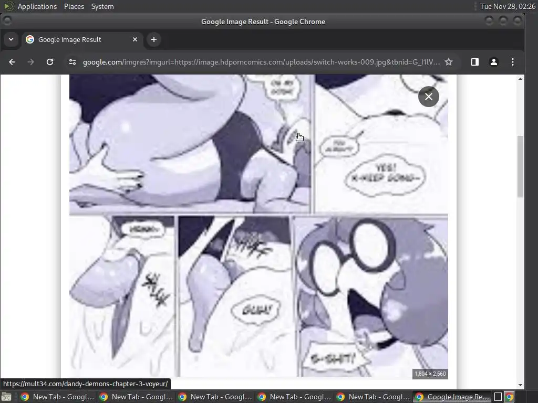Click the show desktop icon in taskbar
The image size is (538, 403).
6,397
